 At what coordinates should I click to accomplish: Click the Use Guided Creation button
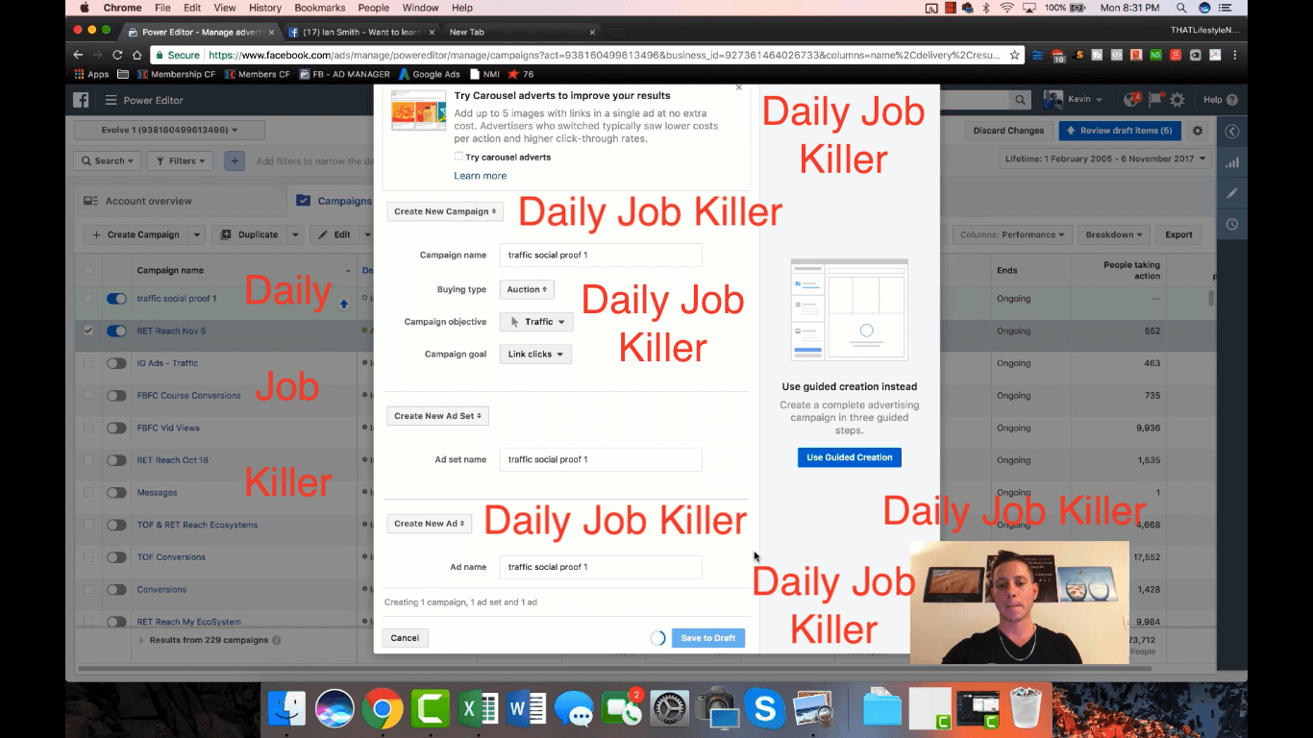tap(850, 457)
